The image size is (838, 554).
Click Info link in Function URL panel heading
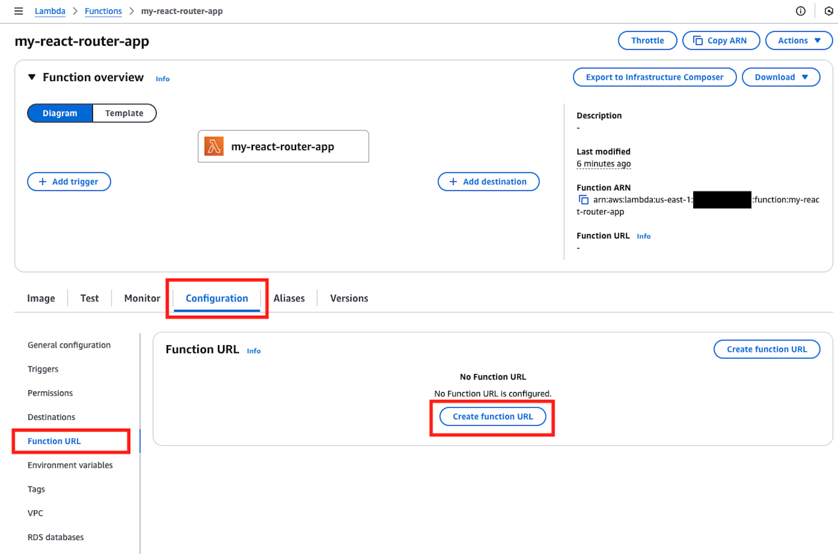click(x=254, y=351)
